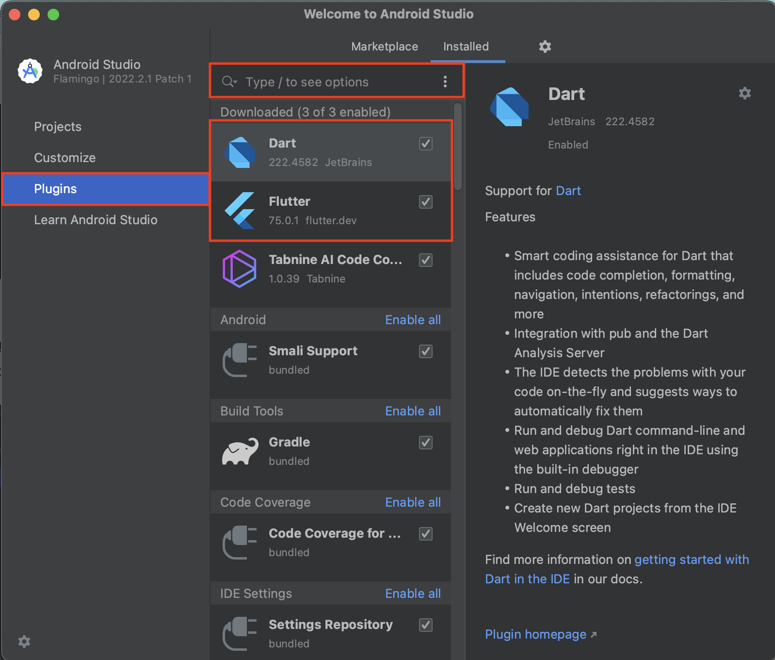Click the Settings Repository plug icon
The image size is (775, 660).
coord(240,634)
